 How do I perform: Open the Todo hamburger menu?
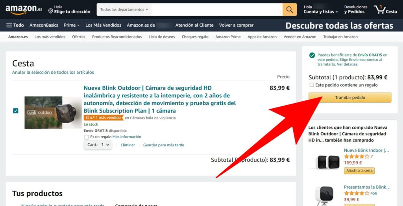(15, 25)
